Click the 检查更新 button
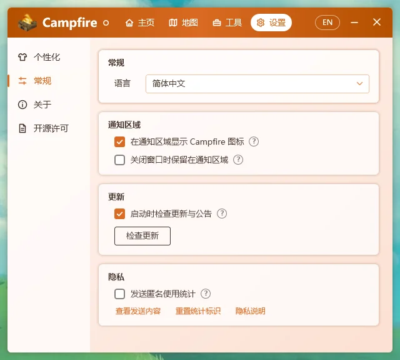The image size is (400, 360). [x=142, y=236]
